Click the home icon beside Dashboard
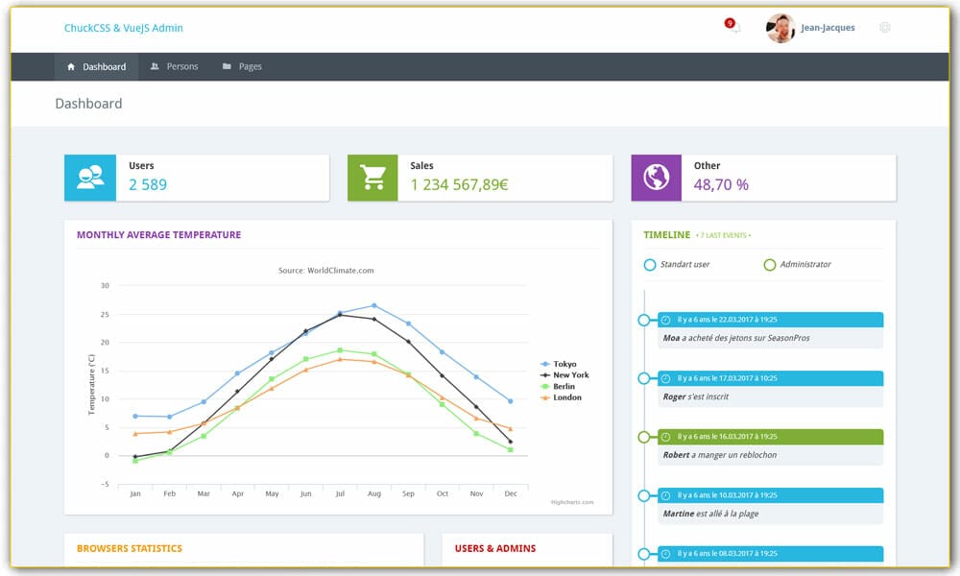This screenshot has height=576, width=960. point(71,66)
